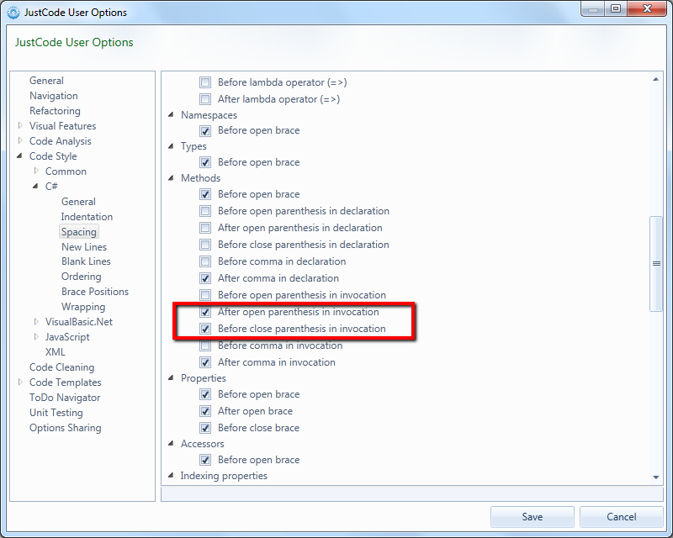
Task: Expand Visual Features tree node
Action: 20,126
